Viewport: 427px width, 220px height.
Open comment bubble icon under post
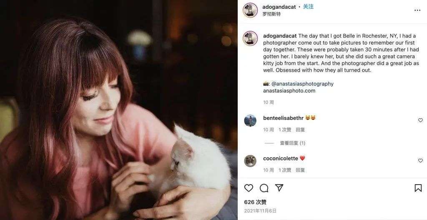(x=264, y=188)
